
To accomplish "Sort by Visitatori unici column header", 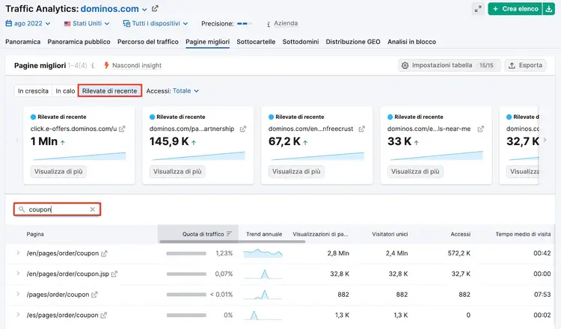I will tap(390, 234).
